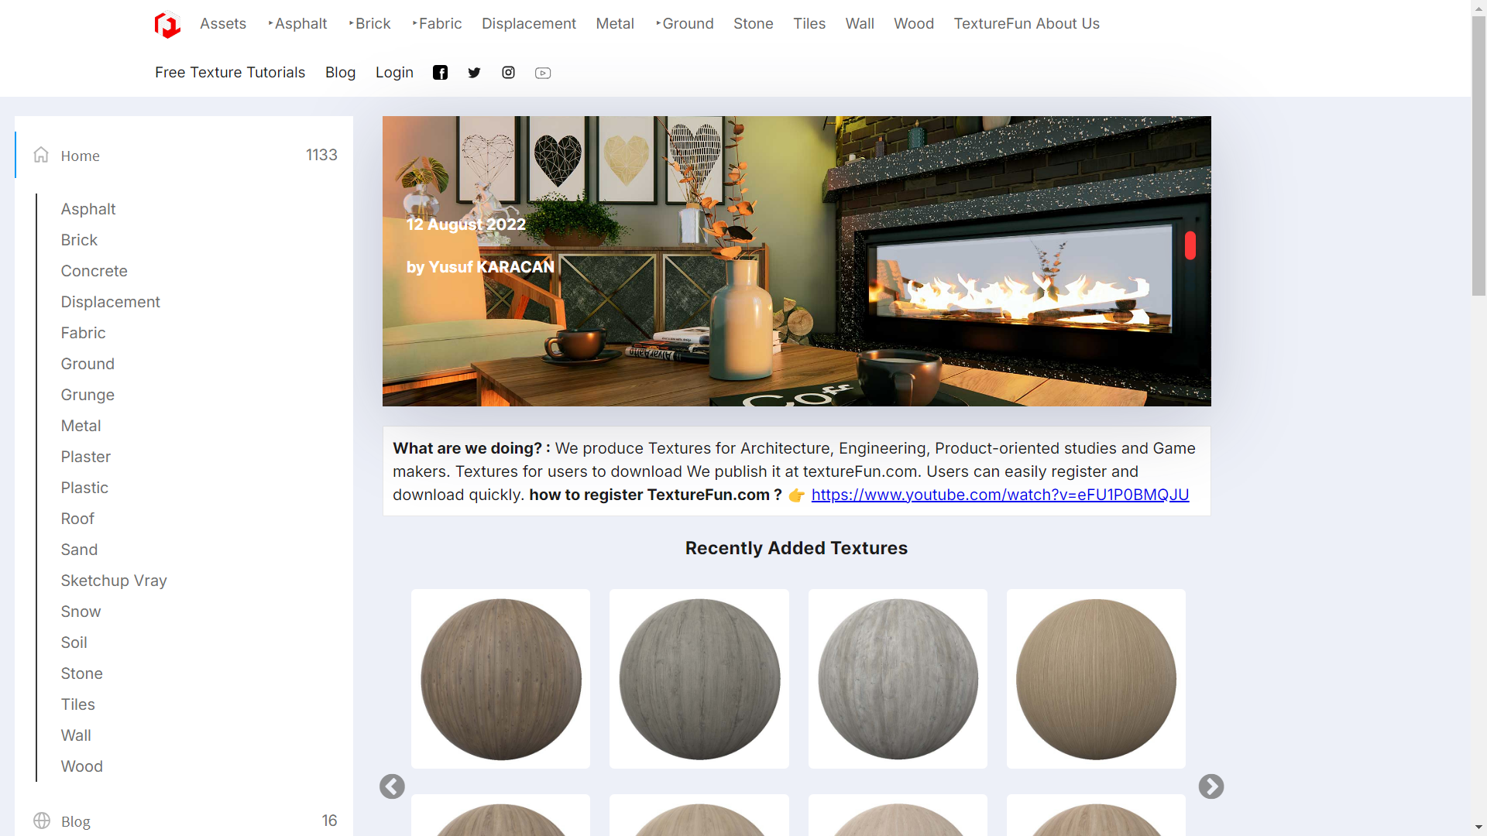Screen dimensions: 1487x836
Task: Open Displacement in the top menu
Action: pos(529,24)
